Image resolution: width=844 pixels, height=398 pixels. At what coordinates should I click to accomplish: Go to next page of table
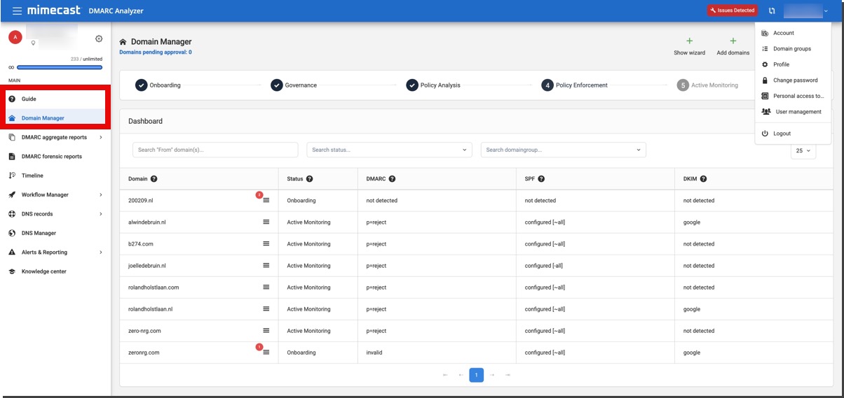tap(492, 376)
